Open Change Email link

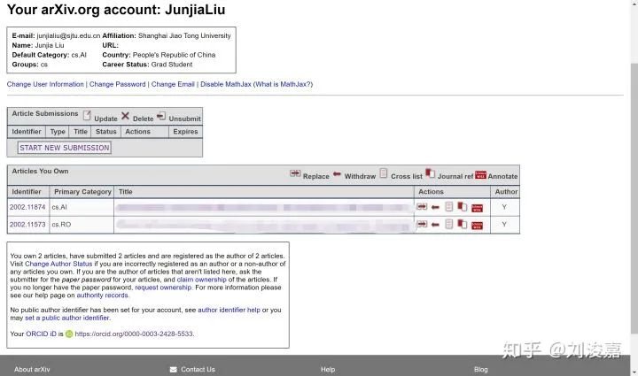tap(173, 84)
